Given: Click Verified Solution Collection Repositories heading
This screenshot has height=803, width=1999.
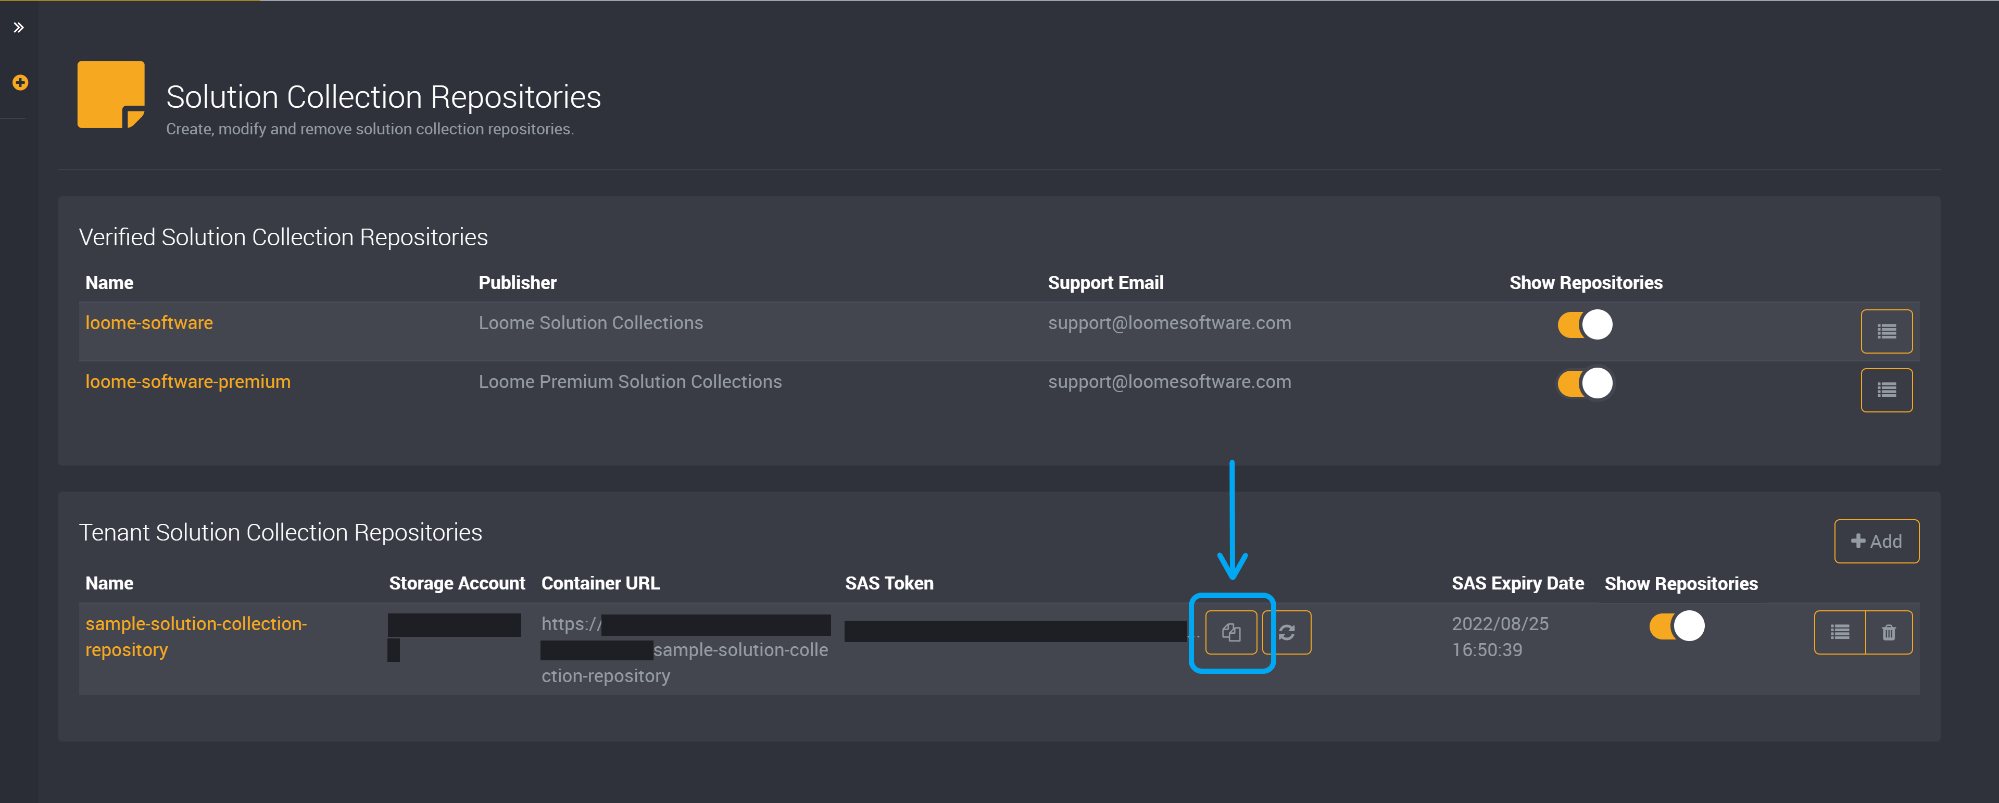Looking at the screenshot, I should (x=283, y=236).
